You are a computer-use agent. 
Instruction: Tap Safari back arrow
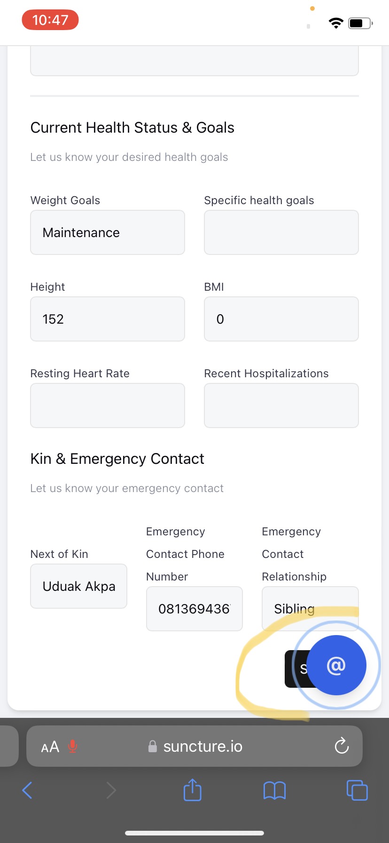point(27,790)
